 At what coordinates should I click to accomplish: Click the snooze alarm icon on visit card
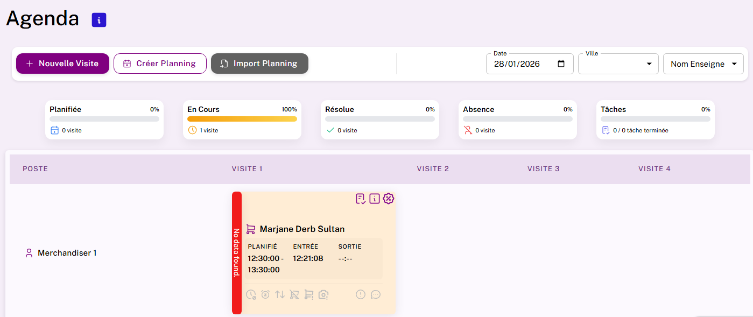coord(265,294)
